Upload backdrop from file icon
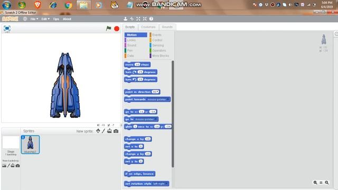 pos(13,165)
